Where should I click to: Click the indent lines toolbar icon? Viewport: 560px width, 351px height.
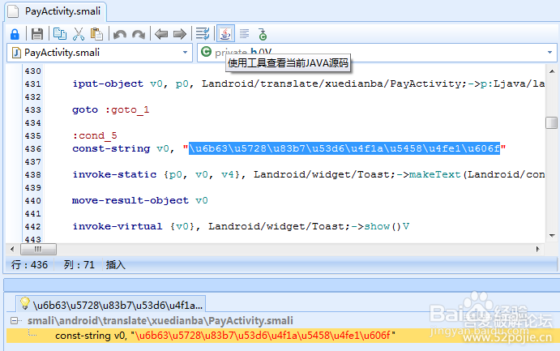203,34
